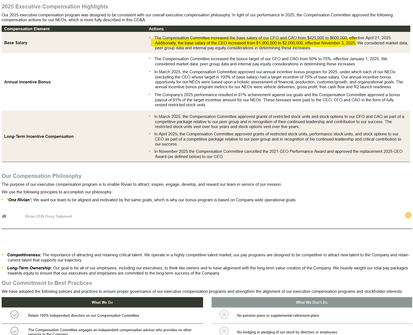This screenshot has height=335, width=413.
Task: Click the bold term 'Competitiveness:'
Action: (24, 255)
